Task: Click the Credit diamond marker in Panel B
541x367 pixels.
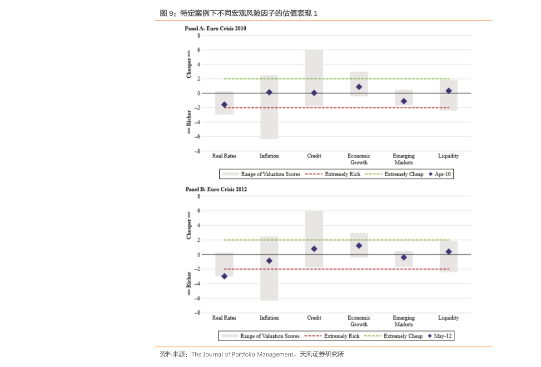Action: click(x=314, y=249)
